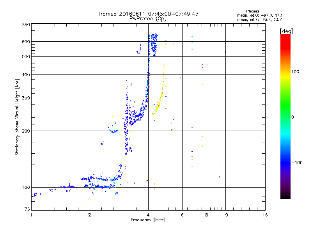The height and width of the screenshot is (234, 312).
Task: Click the 'mean, sd,X: 93.7, 23.7' statistics line
Action: click(259, 19)
